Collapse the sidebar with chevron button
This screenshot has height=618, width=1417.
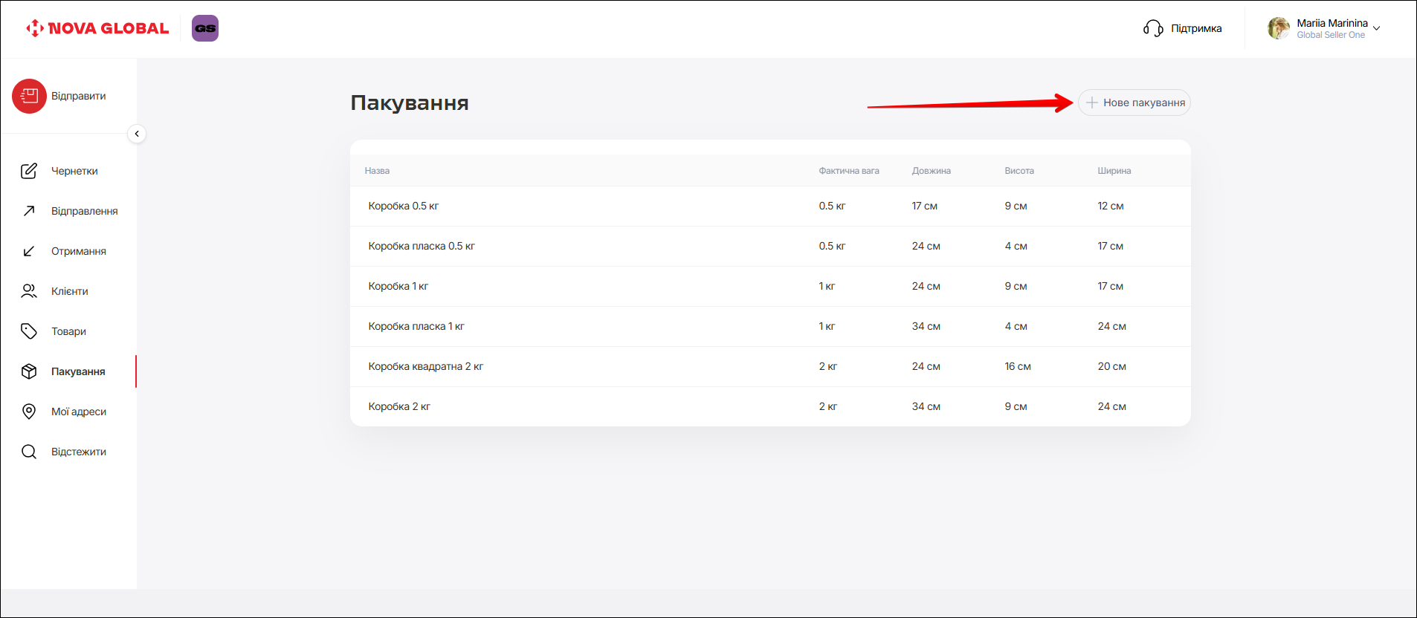pyautogui.click(x=137, y=134)
